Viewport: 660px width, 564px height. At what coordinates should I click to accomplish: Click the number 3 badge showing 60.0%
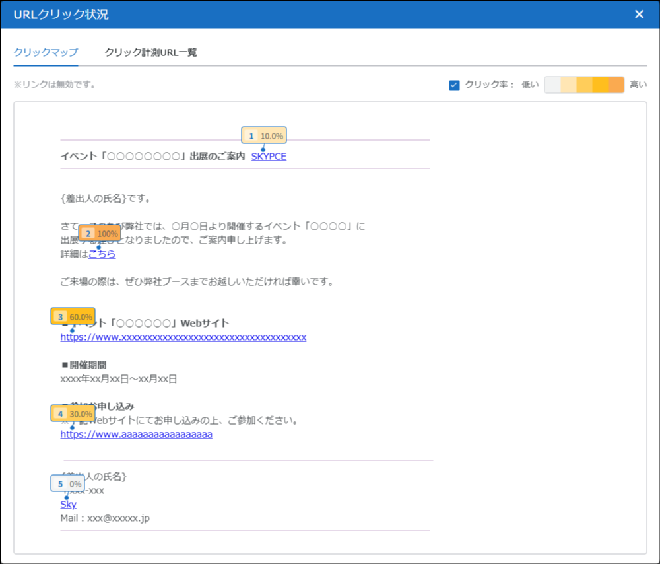[x=73, y=316]
